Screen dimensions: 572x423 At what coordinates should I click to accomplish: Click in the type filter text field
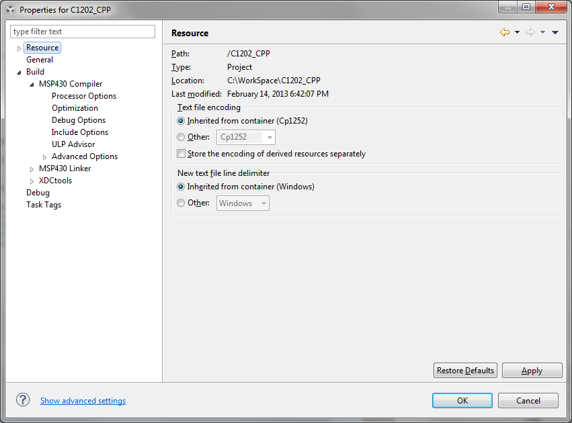pyautogui.click(x=83, y=32)
